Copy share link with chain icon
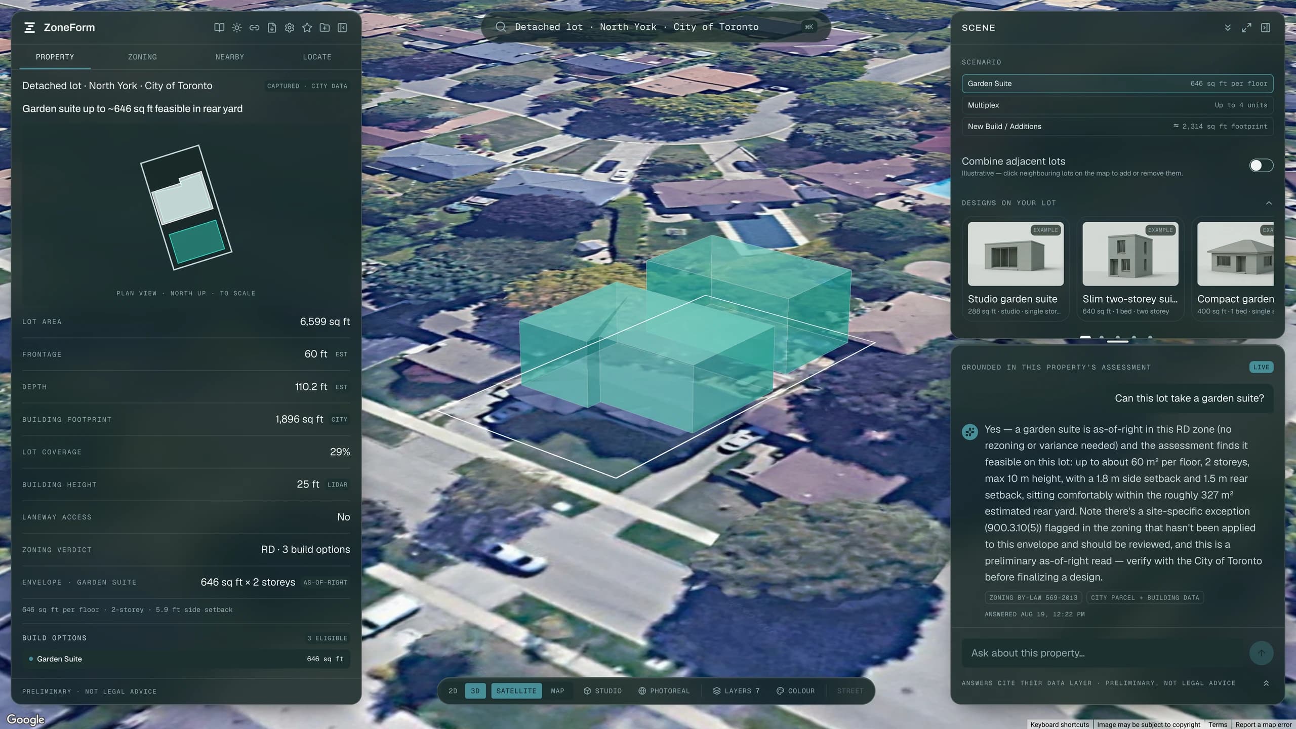The width and height of the screenshot is (1296, 729). point(255,28)
